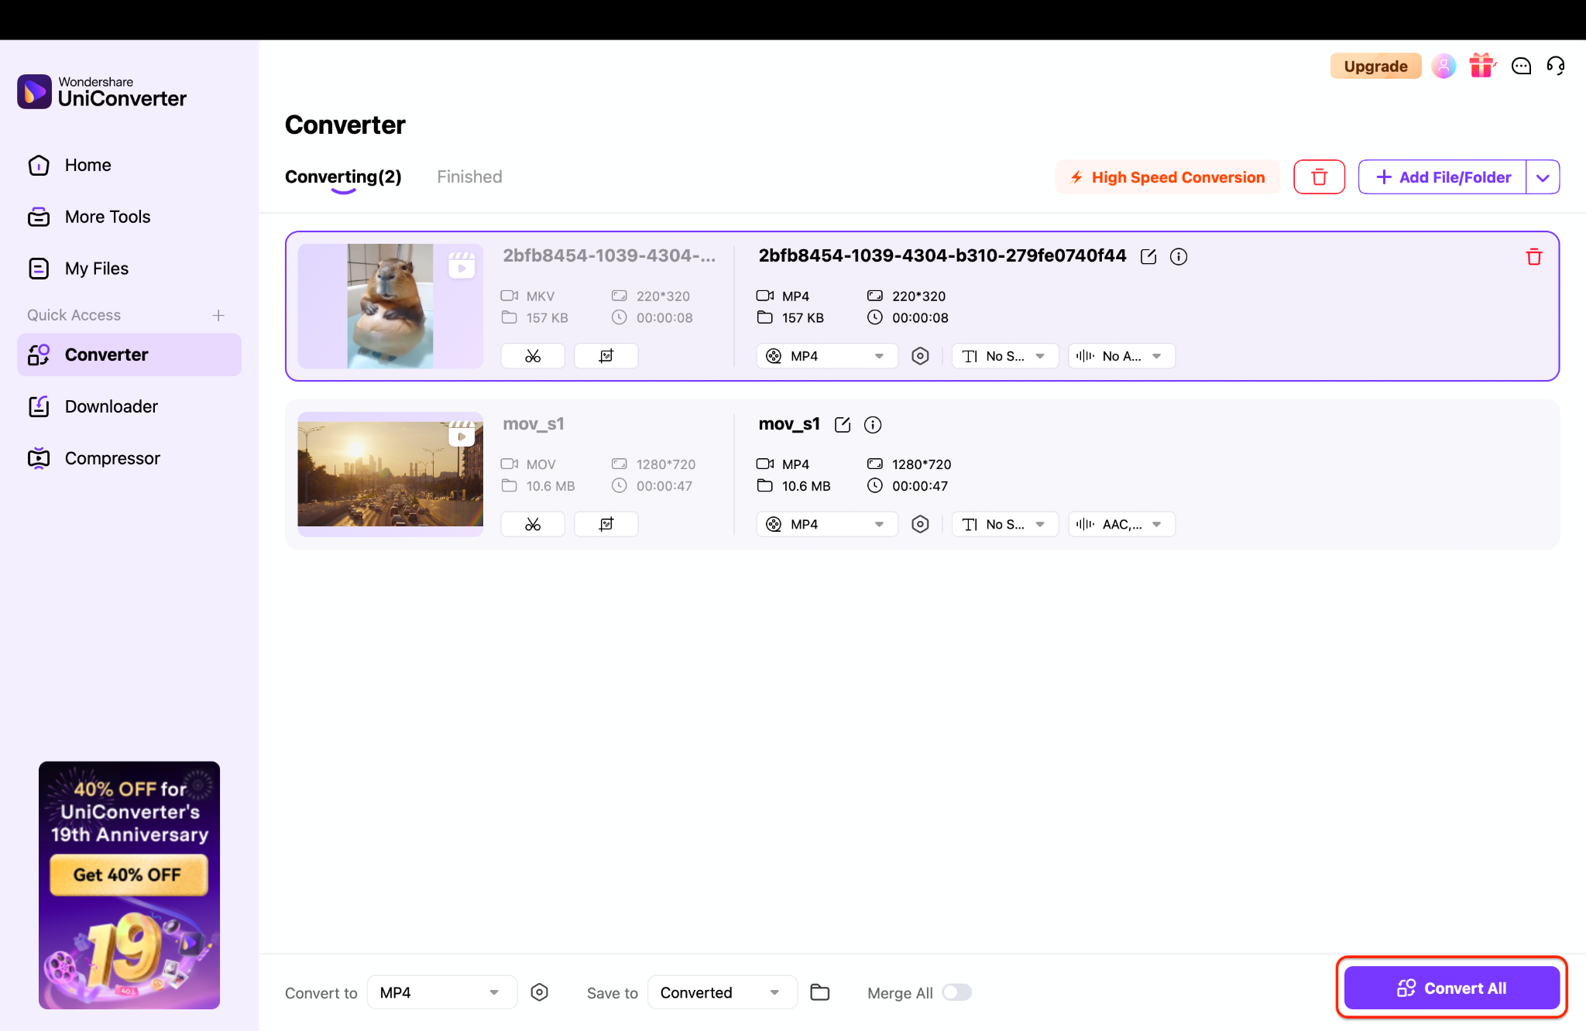The image size is (1586, 1031).
Task: Open subtitle dropdown for mov_s1
Action: click(1005, 524)
